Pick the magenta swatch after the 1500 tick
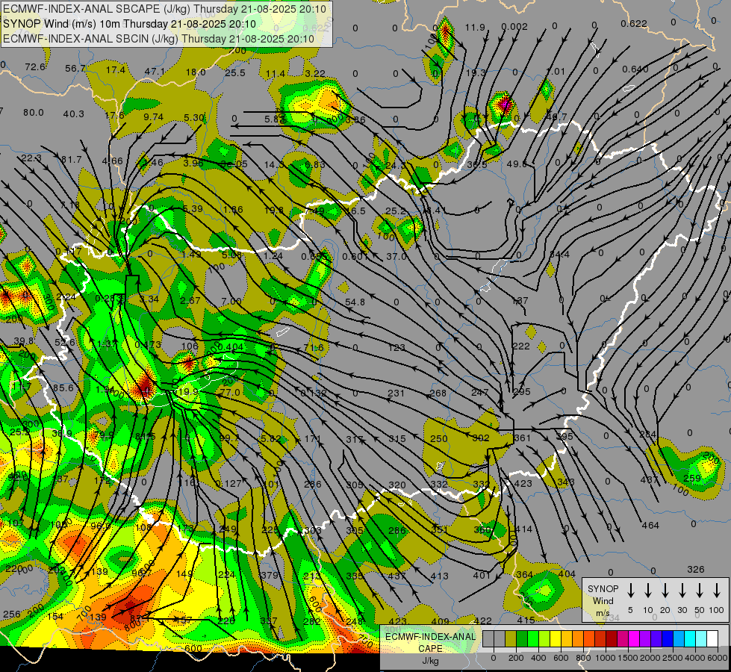731x672 pixels. 634,639
